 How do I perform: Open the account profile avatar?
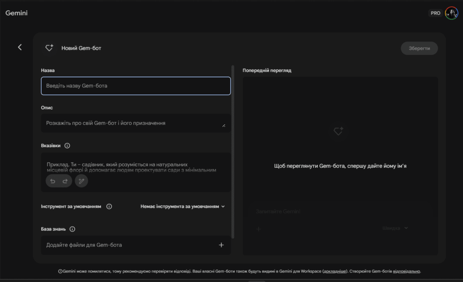pos(452,13)
